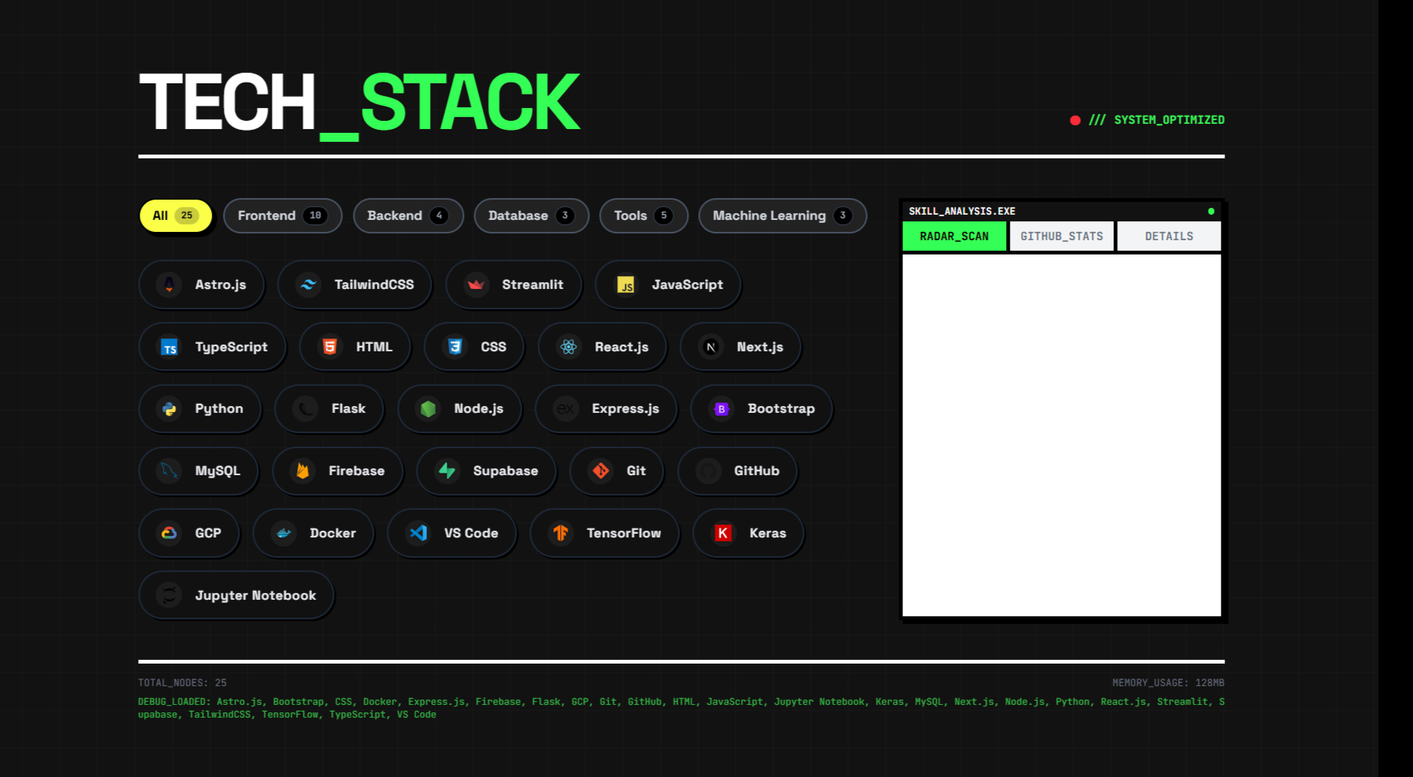This screenshot has height=777, width=1413.
Task: Click the orange TensorFlow icon
Action: 560,533
